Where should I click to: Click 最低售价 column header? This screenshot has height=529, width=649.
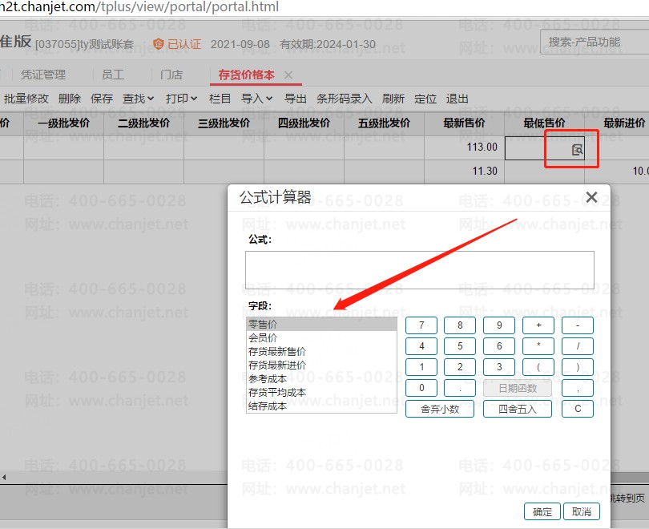[544, 123]
